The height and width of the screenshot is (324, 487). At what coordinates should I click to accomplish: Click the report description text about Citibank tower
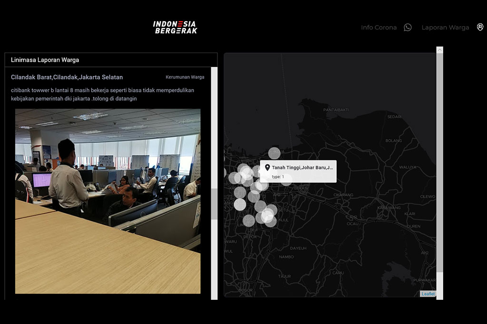pos(102,94)
